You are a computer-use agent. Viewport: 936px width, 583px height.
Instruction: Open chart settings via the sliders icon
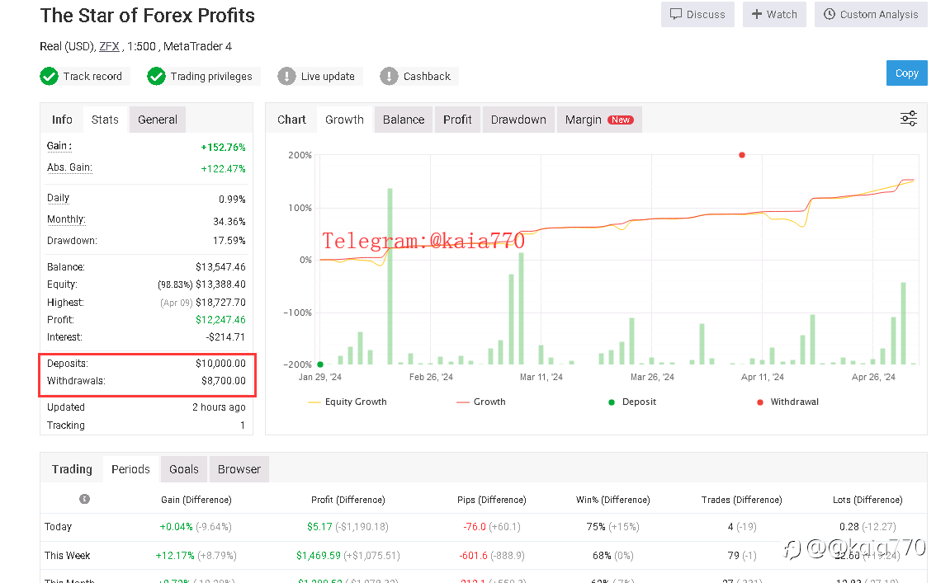pos(908,119)
